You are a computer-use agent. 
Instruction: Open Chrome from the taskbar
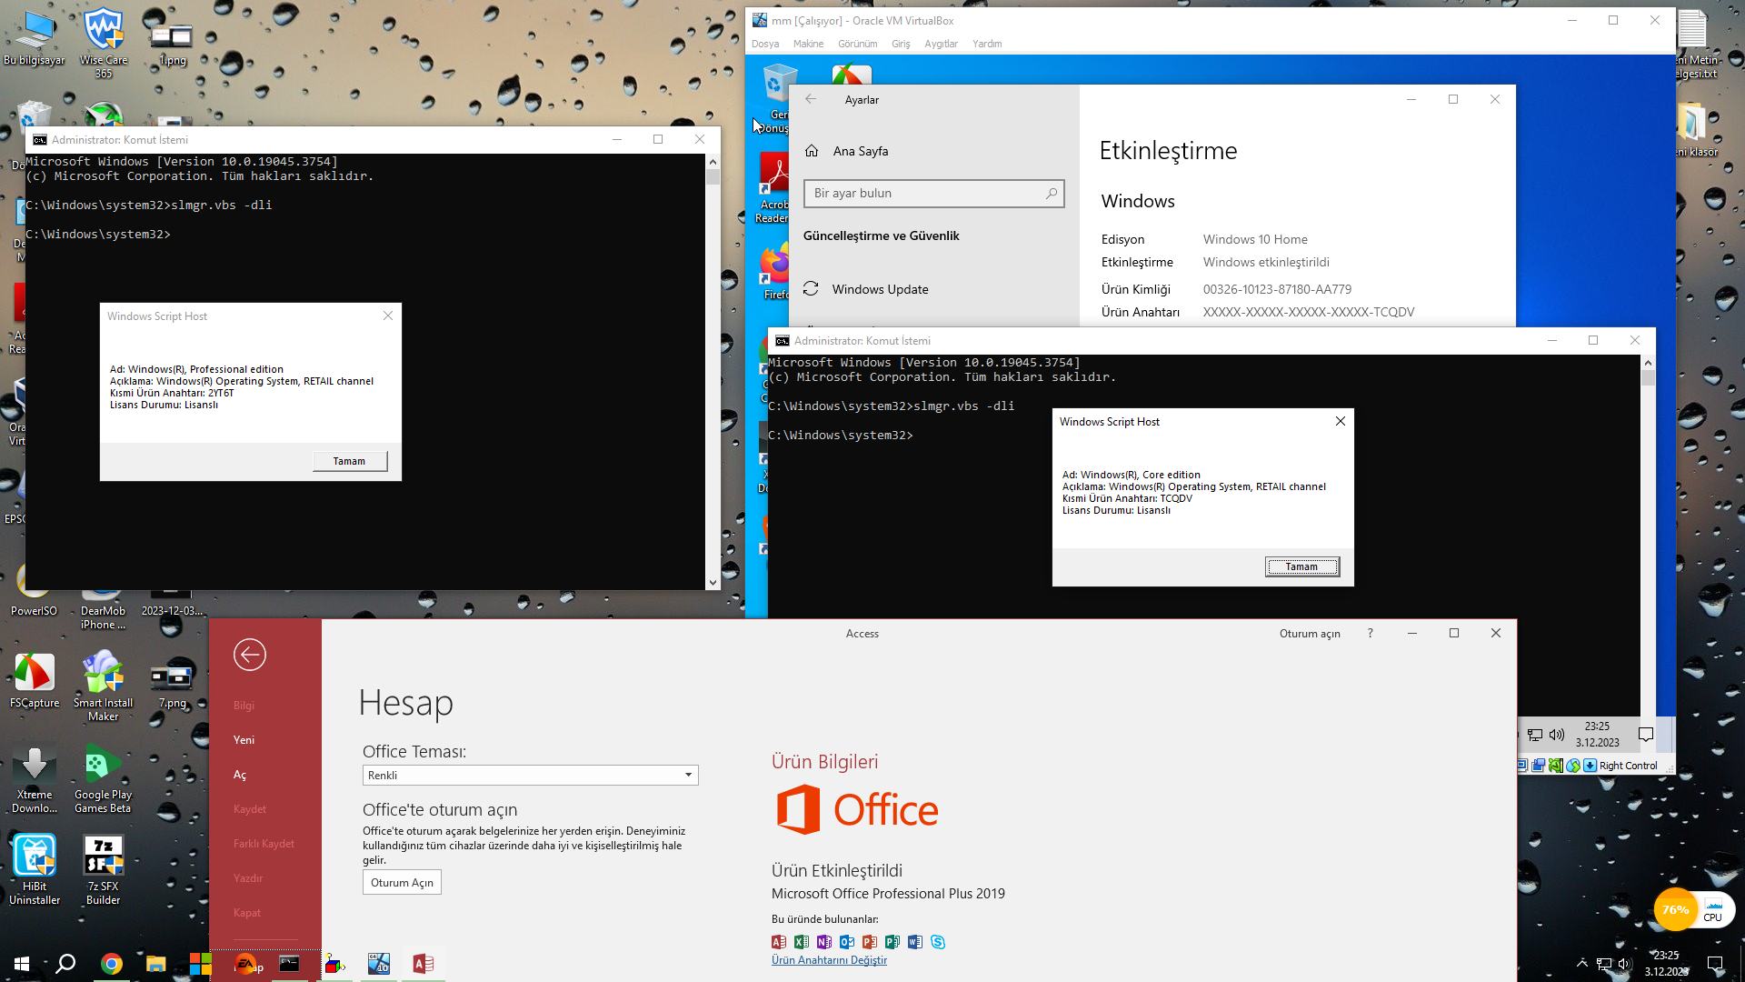112,964
